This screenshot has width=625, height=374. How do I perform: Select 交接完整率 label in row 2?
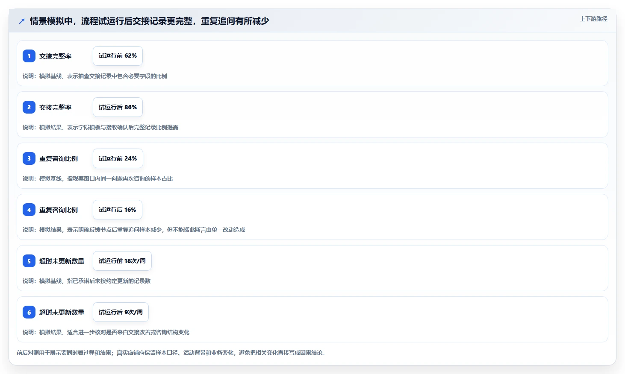click(x=56, y=108)
